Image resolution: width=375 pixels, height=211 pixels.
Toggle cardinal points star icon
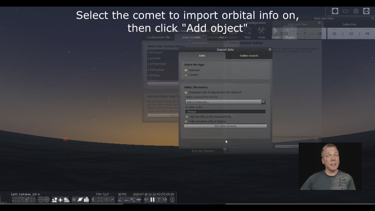click(60, 200)
